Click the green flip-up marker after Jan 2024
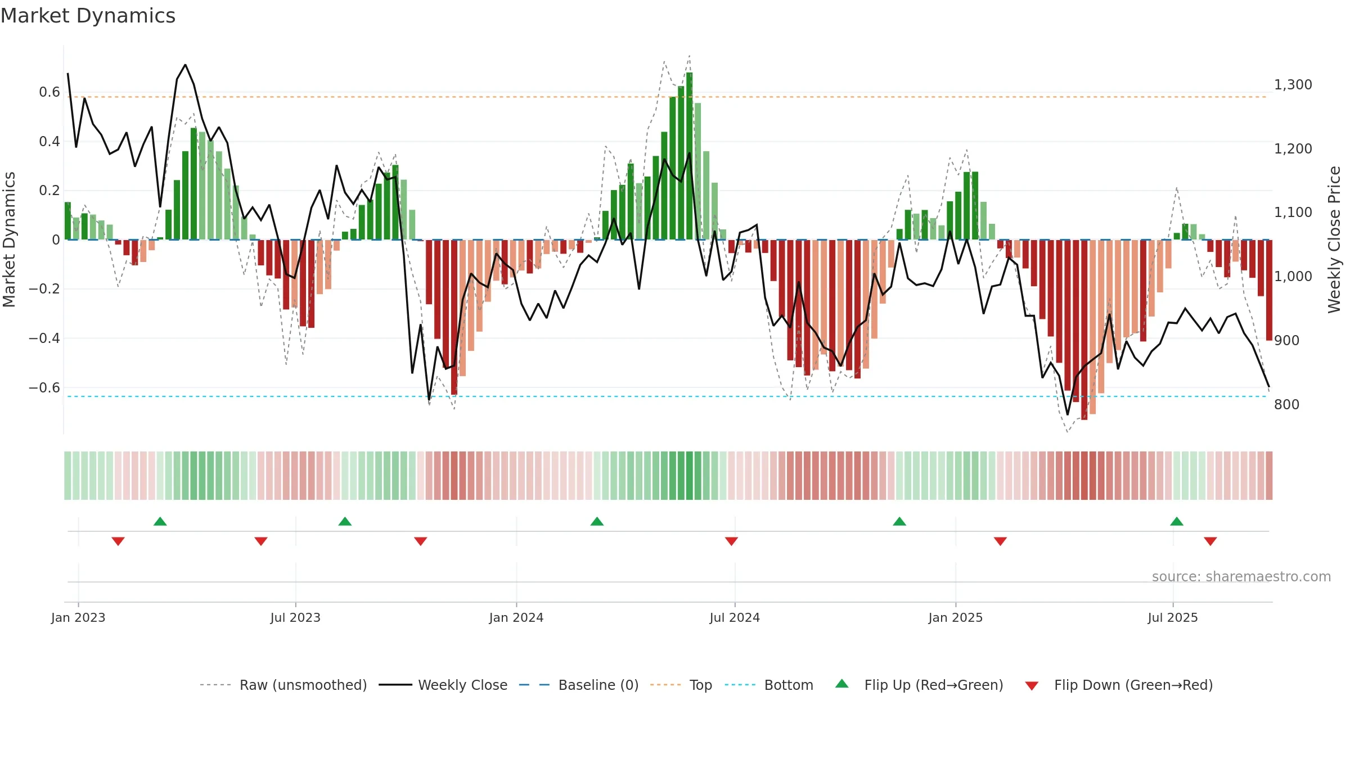Viewport: 1350px width, 759px height. click(597, 521)
